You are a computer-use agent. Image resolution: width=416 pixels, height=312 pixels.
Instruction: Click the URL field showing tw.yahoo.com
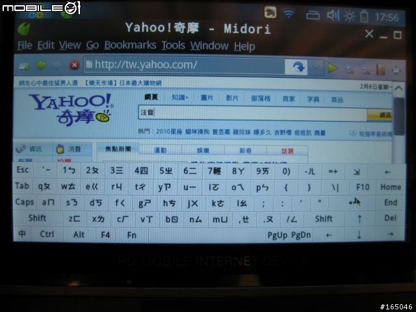pyautogui.click(x=185, y=65)
